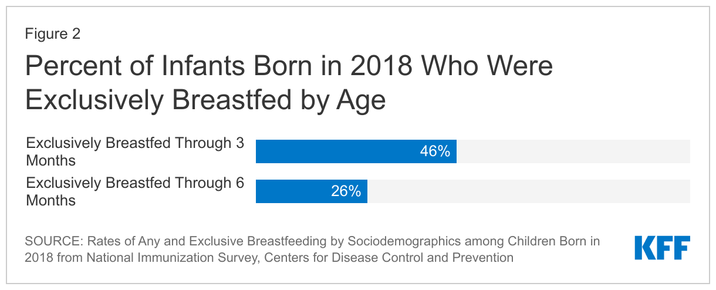Click the word 'SOURCE:' in the footnote
Image resolution: width=716 pixels, height=290 pixels.
49,241
